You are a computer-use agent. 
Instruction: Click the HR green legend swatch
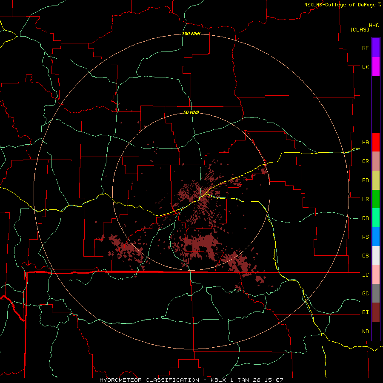[376, 199]
